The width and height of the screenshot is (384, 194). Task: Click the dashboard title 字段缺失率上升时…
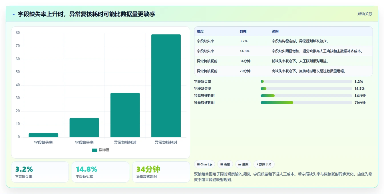point(86,14)
